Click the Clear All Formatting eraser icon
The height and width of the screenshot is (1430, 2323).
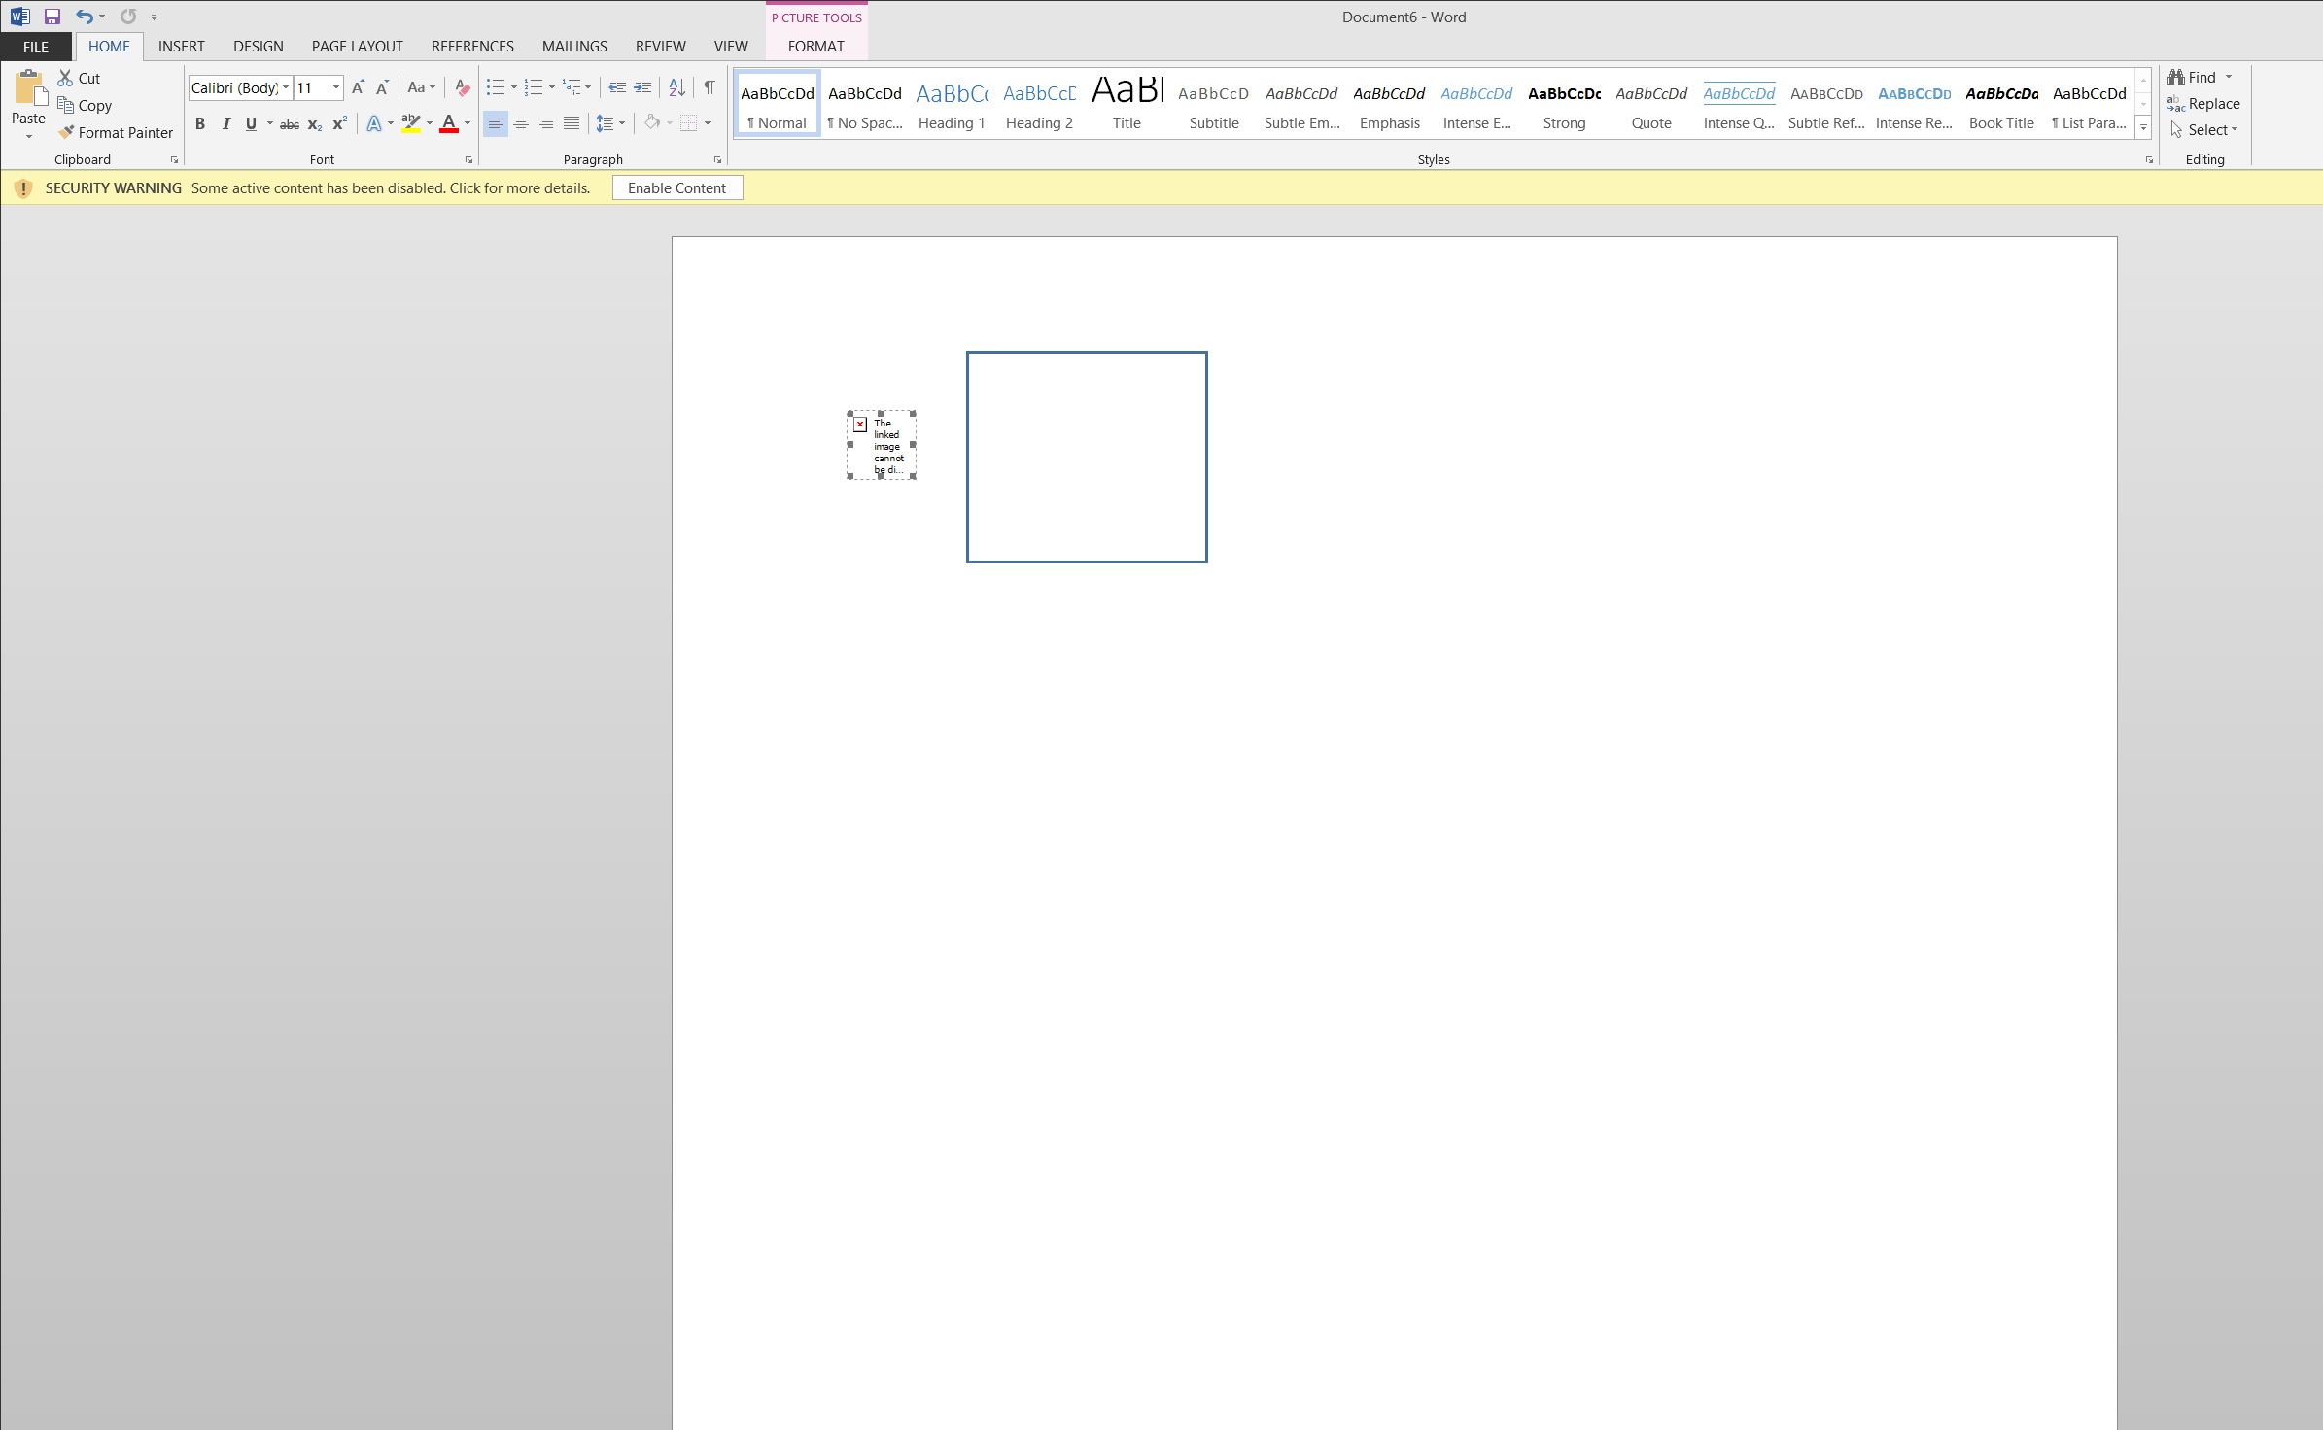point(463,87)
